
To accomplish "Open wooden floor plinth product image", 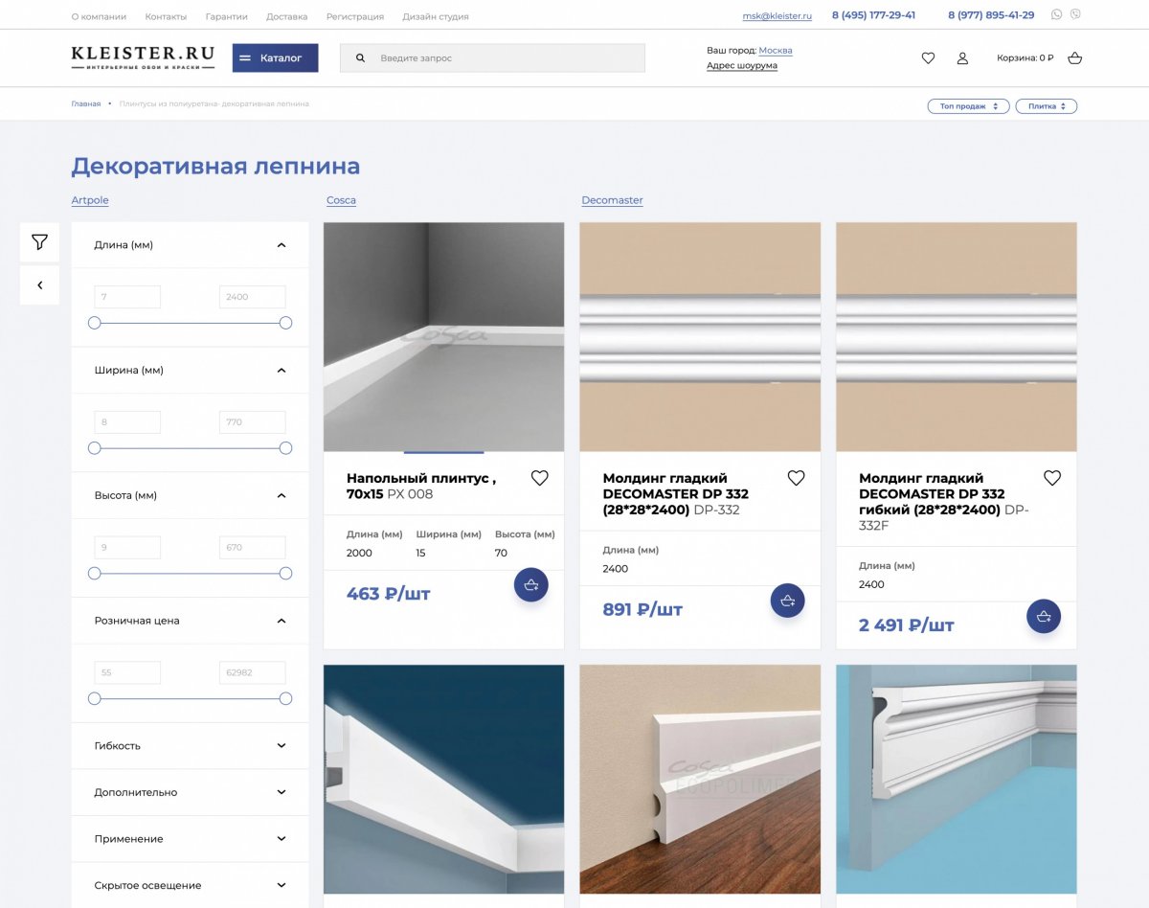I will click(700, 780).
